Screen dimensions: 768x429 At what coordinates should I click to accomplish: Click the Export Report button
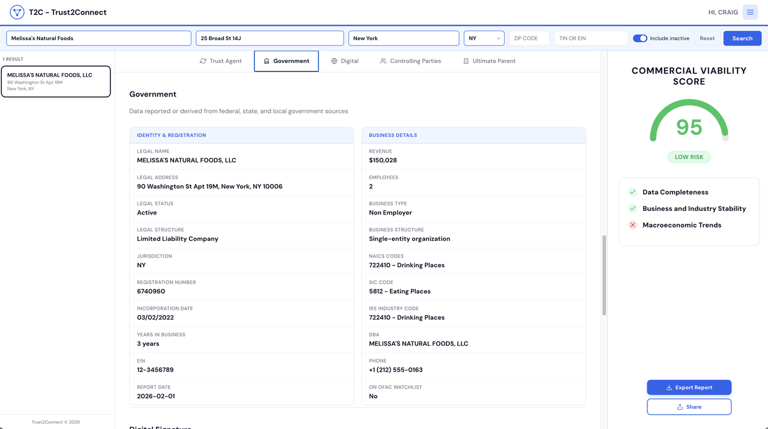(689, 388)
